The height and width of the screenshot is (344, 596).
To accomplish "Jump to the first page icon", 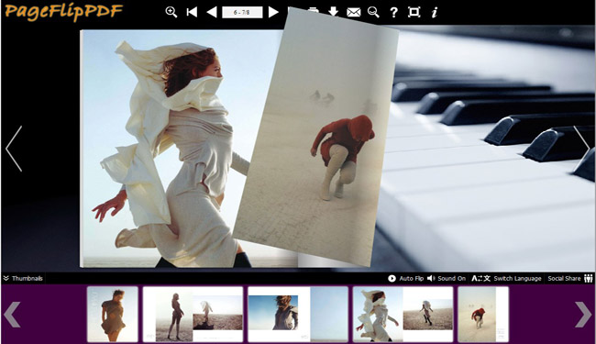I will pos(192,12).
